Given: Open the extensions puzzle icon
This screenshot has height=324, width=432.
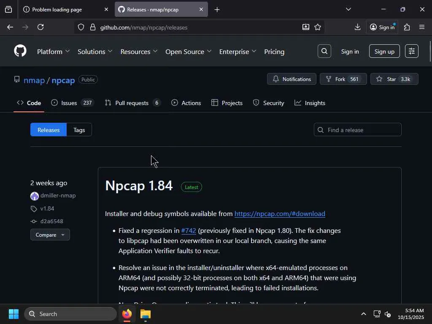Looking at the screenshot, I should coord(407,27).
